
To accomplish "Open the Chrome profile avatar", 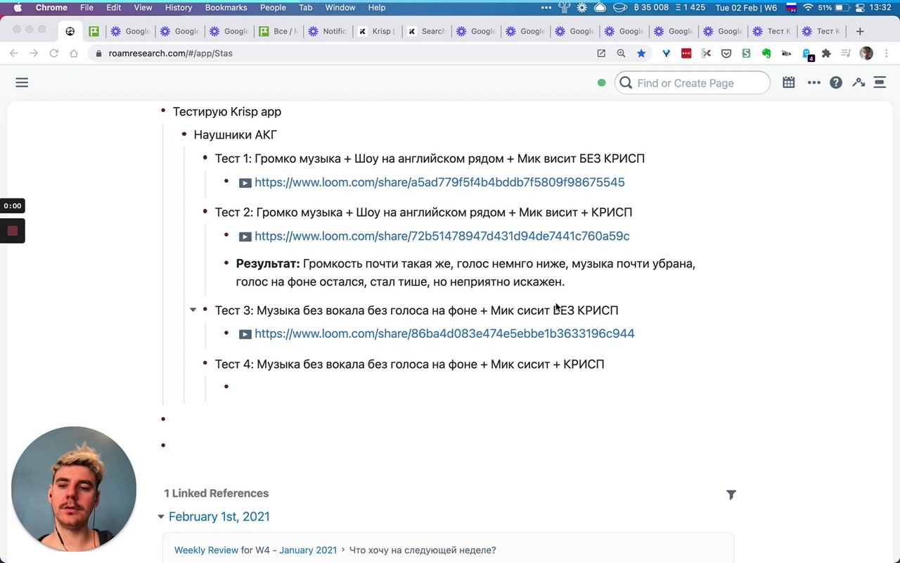I will click(866, 53).
